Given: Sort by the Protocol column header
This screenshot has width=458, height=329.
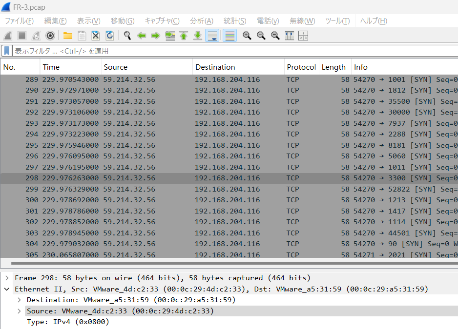Looking at the screenshot, I should point(301,67).
